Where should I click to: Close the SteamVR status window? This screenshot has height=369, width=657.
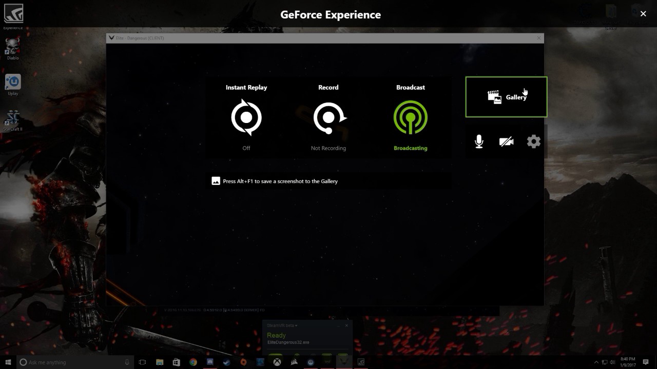[346, 325]
